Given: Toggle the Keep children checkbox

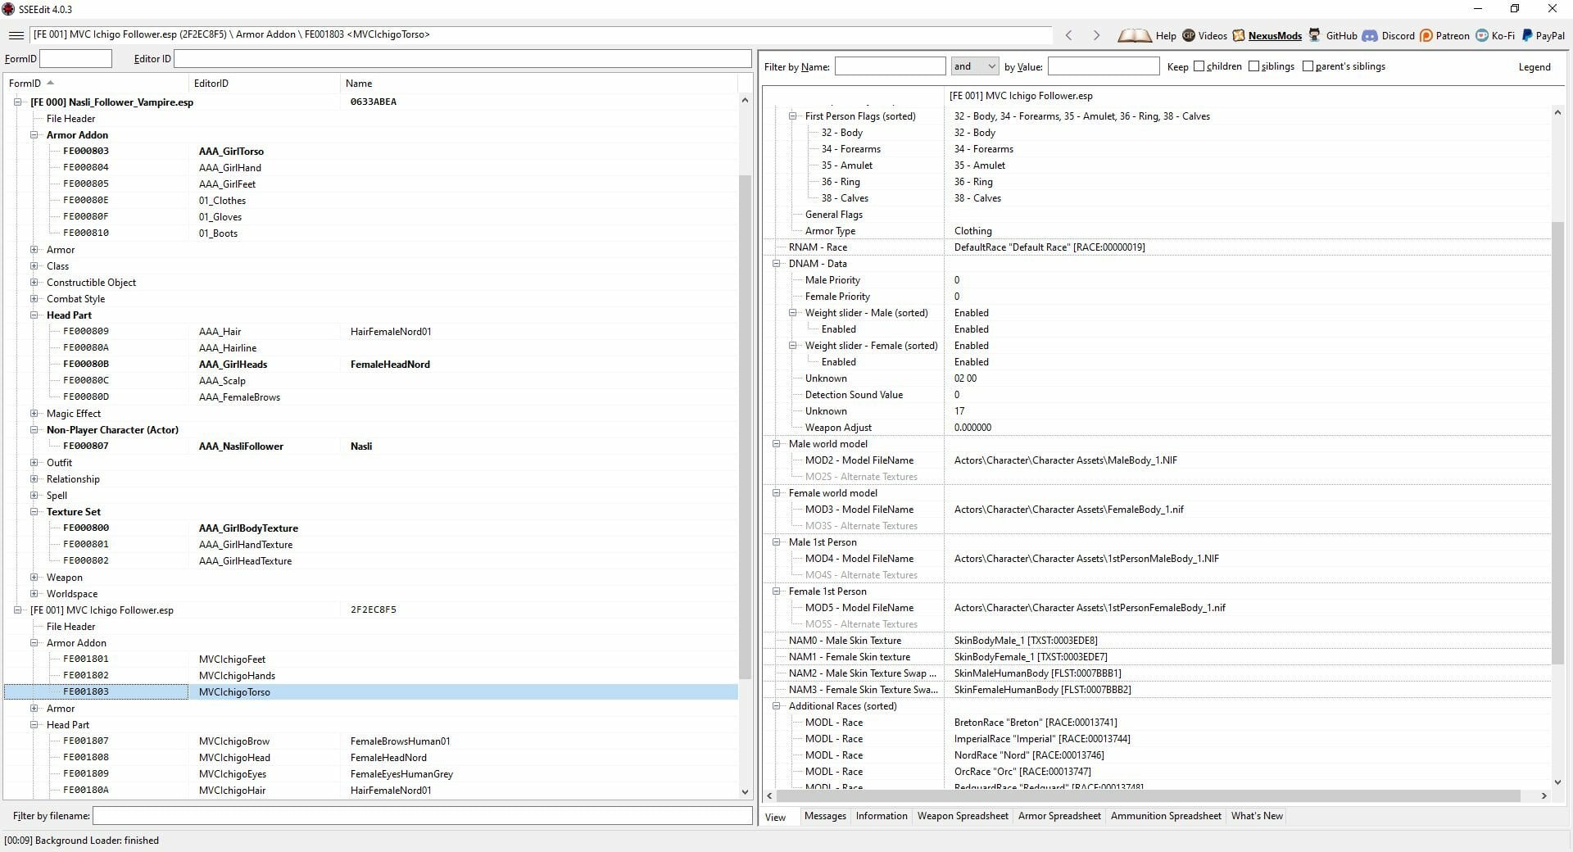Looking at the screenshot, I should pyautogui.click(x=1199, y=66).
